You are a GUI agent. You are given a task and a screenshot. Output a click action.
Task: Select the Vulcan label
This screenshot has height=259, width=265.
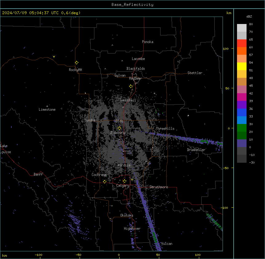point(167,244)
